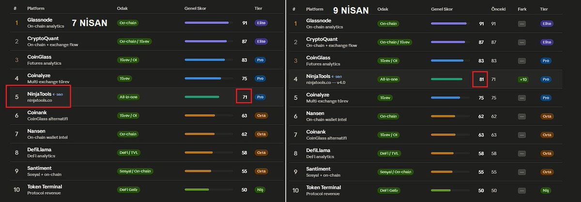
Task: Click Odak header in right table
Action: pos(382,9)
